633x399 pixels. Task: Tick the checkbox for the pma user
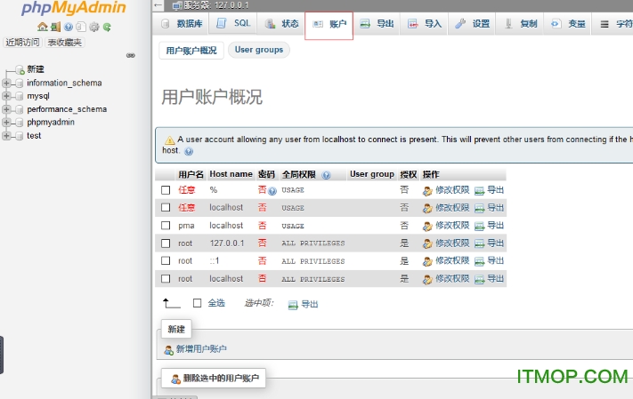(x=166, y=226)
